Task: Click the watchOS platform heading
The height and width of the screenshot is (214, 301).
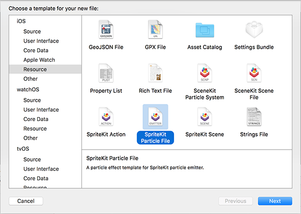Action: (x=28, y=89)
